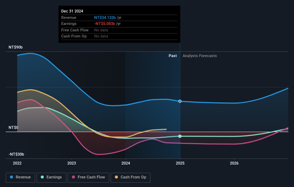Click the teal Earnings legend dot
Viewport: 294px width, 187px height.
point(42,177)
